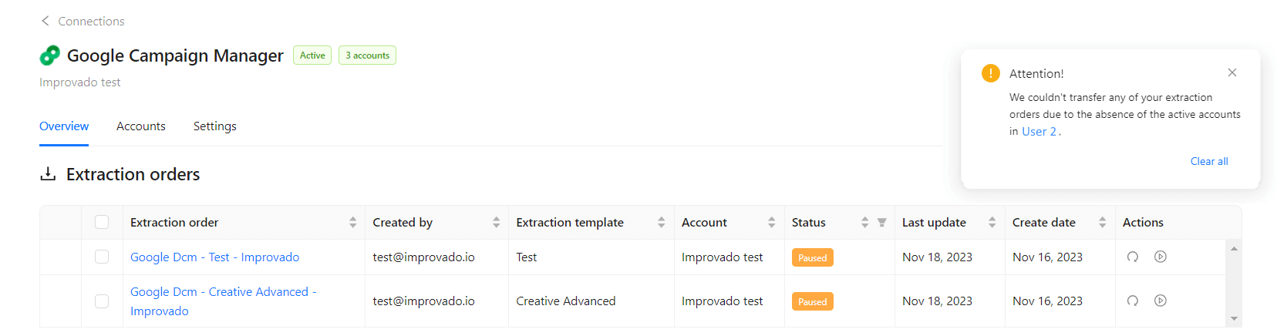The image size is (1277, 336).
Task: Toggle the select-all checkbox in table header
Action: (x=102, y=222)
